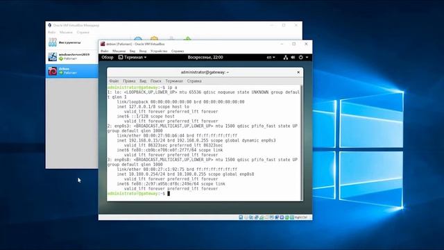Open terminal Терминал menu

click(x=174, y=81)
